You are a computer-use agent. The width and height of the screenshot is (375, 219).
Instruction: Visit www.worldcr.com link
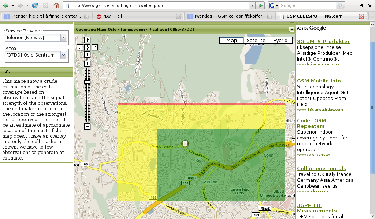[312, 191]
